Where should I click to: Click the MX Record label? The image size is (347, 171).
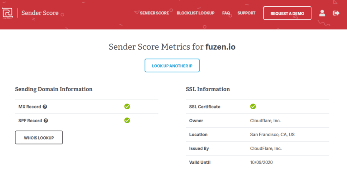30,107
